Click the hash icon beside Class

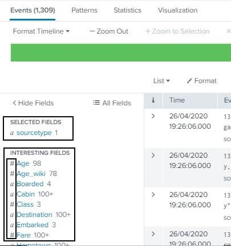12,204
